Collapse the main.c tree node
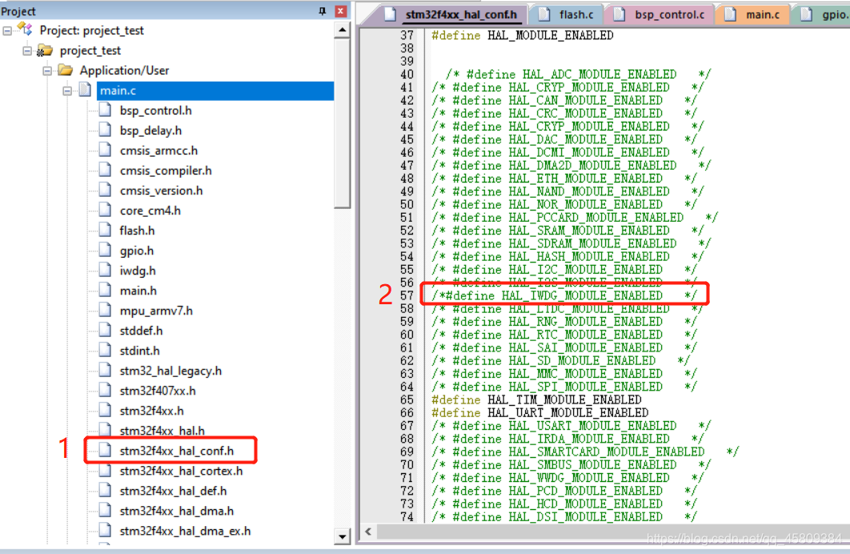This screenshot has height=554, width=850. click(67, 90)
